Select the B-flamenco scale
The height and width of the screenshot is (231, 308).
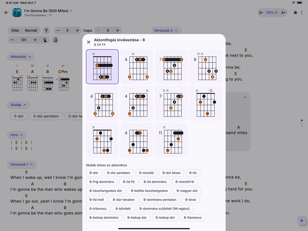tap(193, 218)
